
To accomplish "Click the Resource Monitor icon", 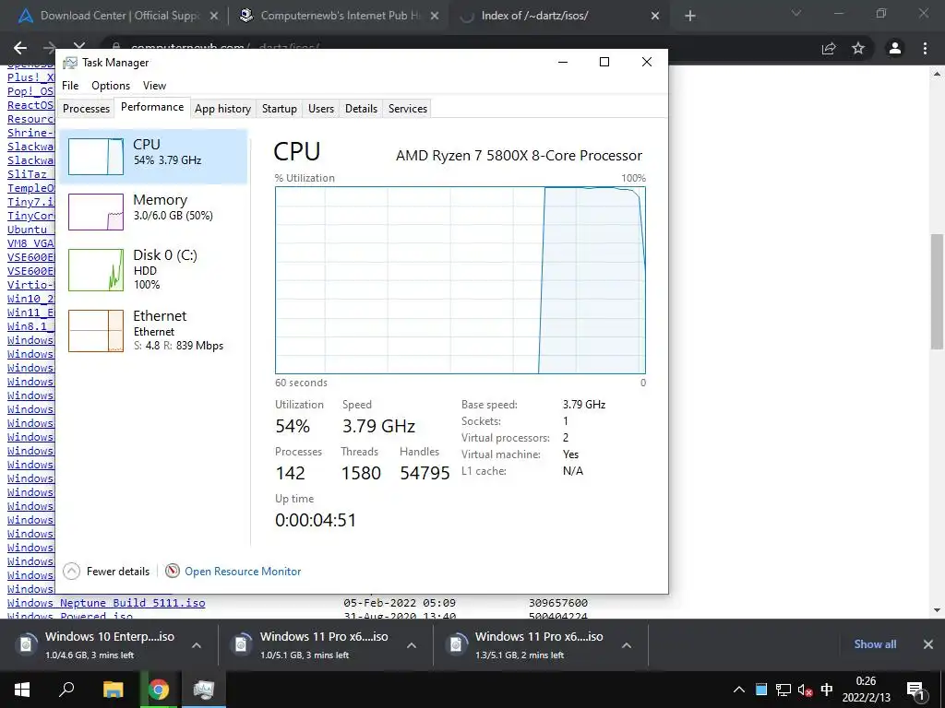I will tap(173, 571).
